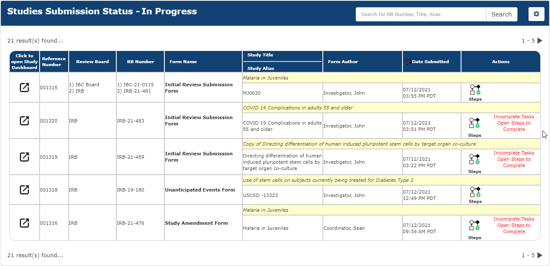This screenshot has height=266, width=550.
Task: Click date 07/12/2021 03:55 PM PDT
Action: pos(419,93)
